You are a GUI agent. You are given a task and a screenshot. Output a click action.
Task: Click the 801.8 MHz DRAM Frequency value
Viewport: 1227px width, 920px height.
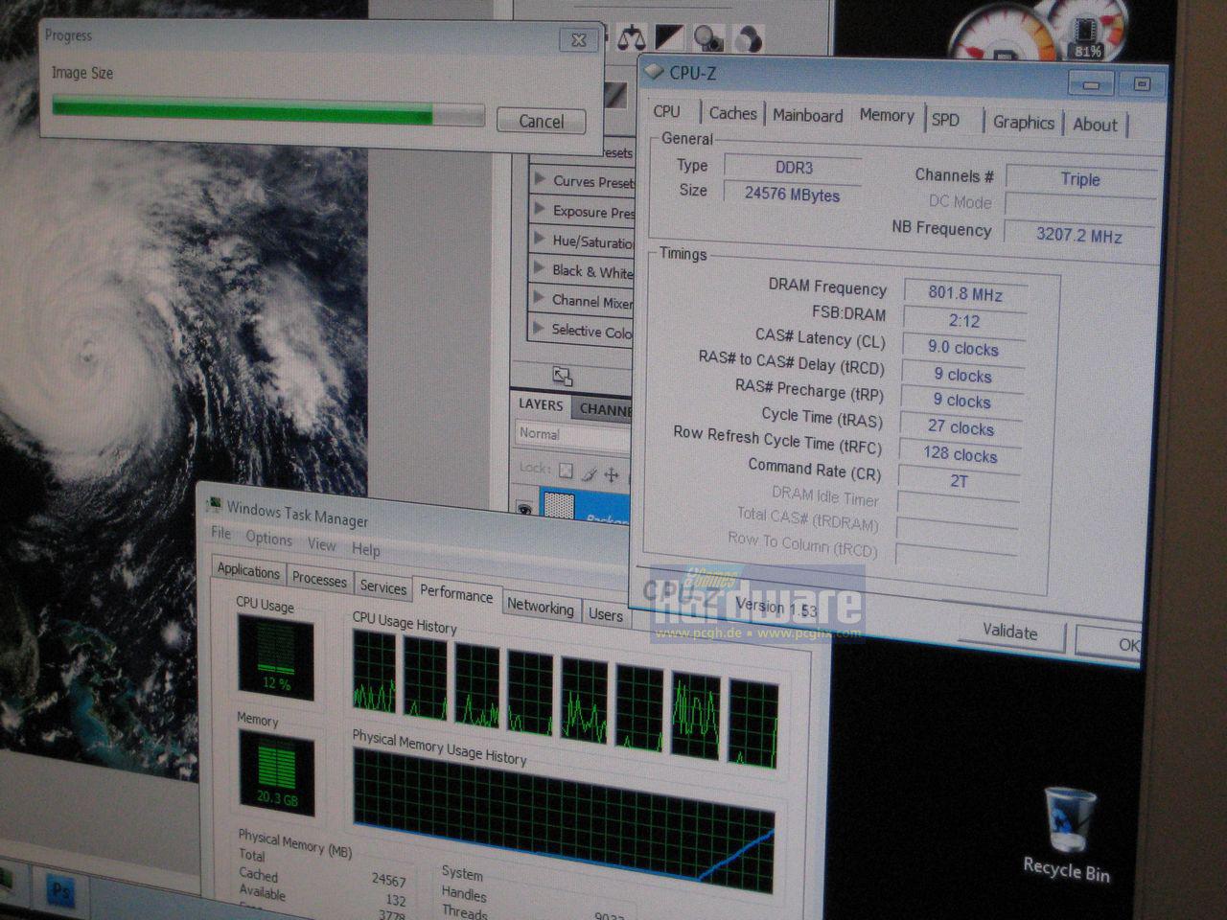[x=965, y=294]
